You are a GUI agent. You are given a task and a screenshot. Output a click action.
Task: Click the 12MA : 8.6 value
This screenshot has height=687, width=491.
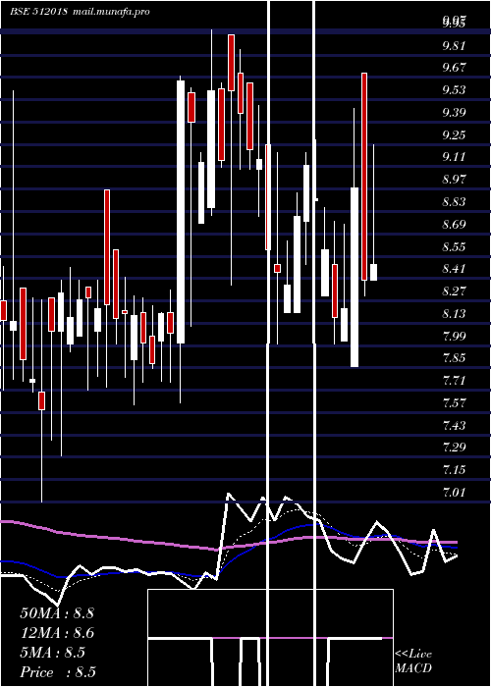(x=57, y=633)
